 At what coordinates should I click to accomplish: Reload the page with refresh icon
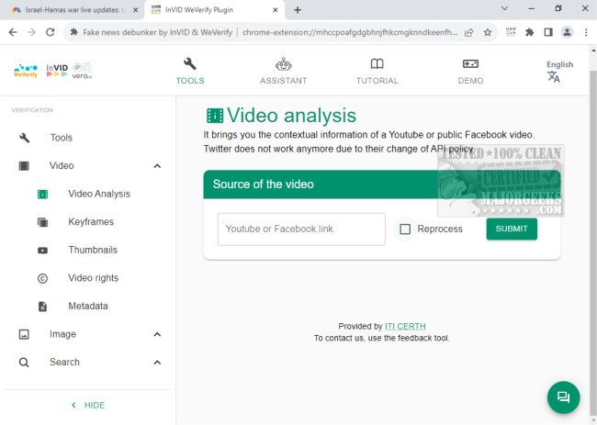(x=51, y=32)
